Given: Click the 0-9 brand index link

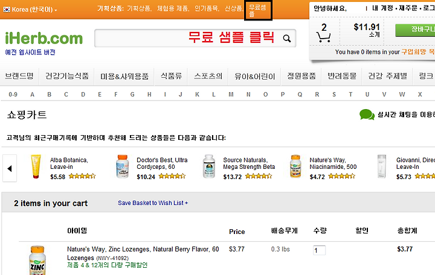Looking at the screenshot, I should coord(13,95).
